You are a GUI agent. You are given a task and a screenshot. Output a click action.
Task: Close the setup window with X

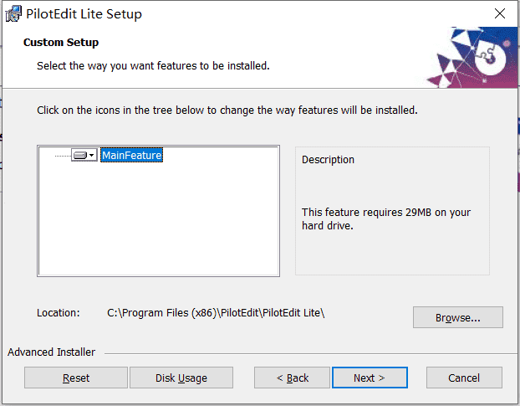pyautogui.click(x=499, y=13)
